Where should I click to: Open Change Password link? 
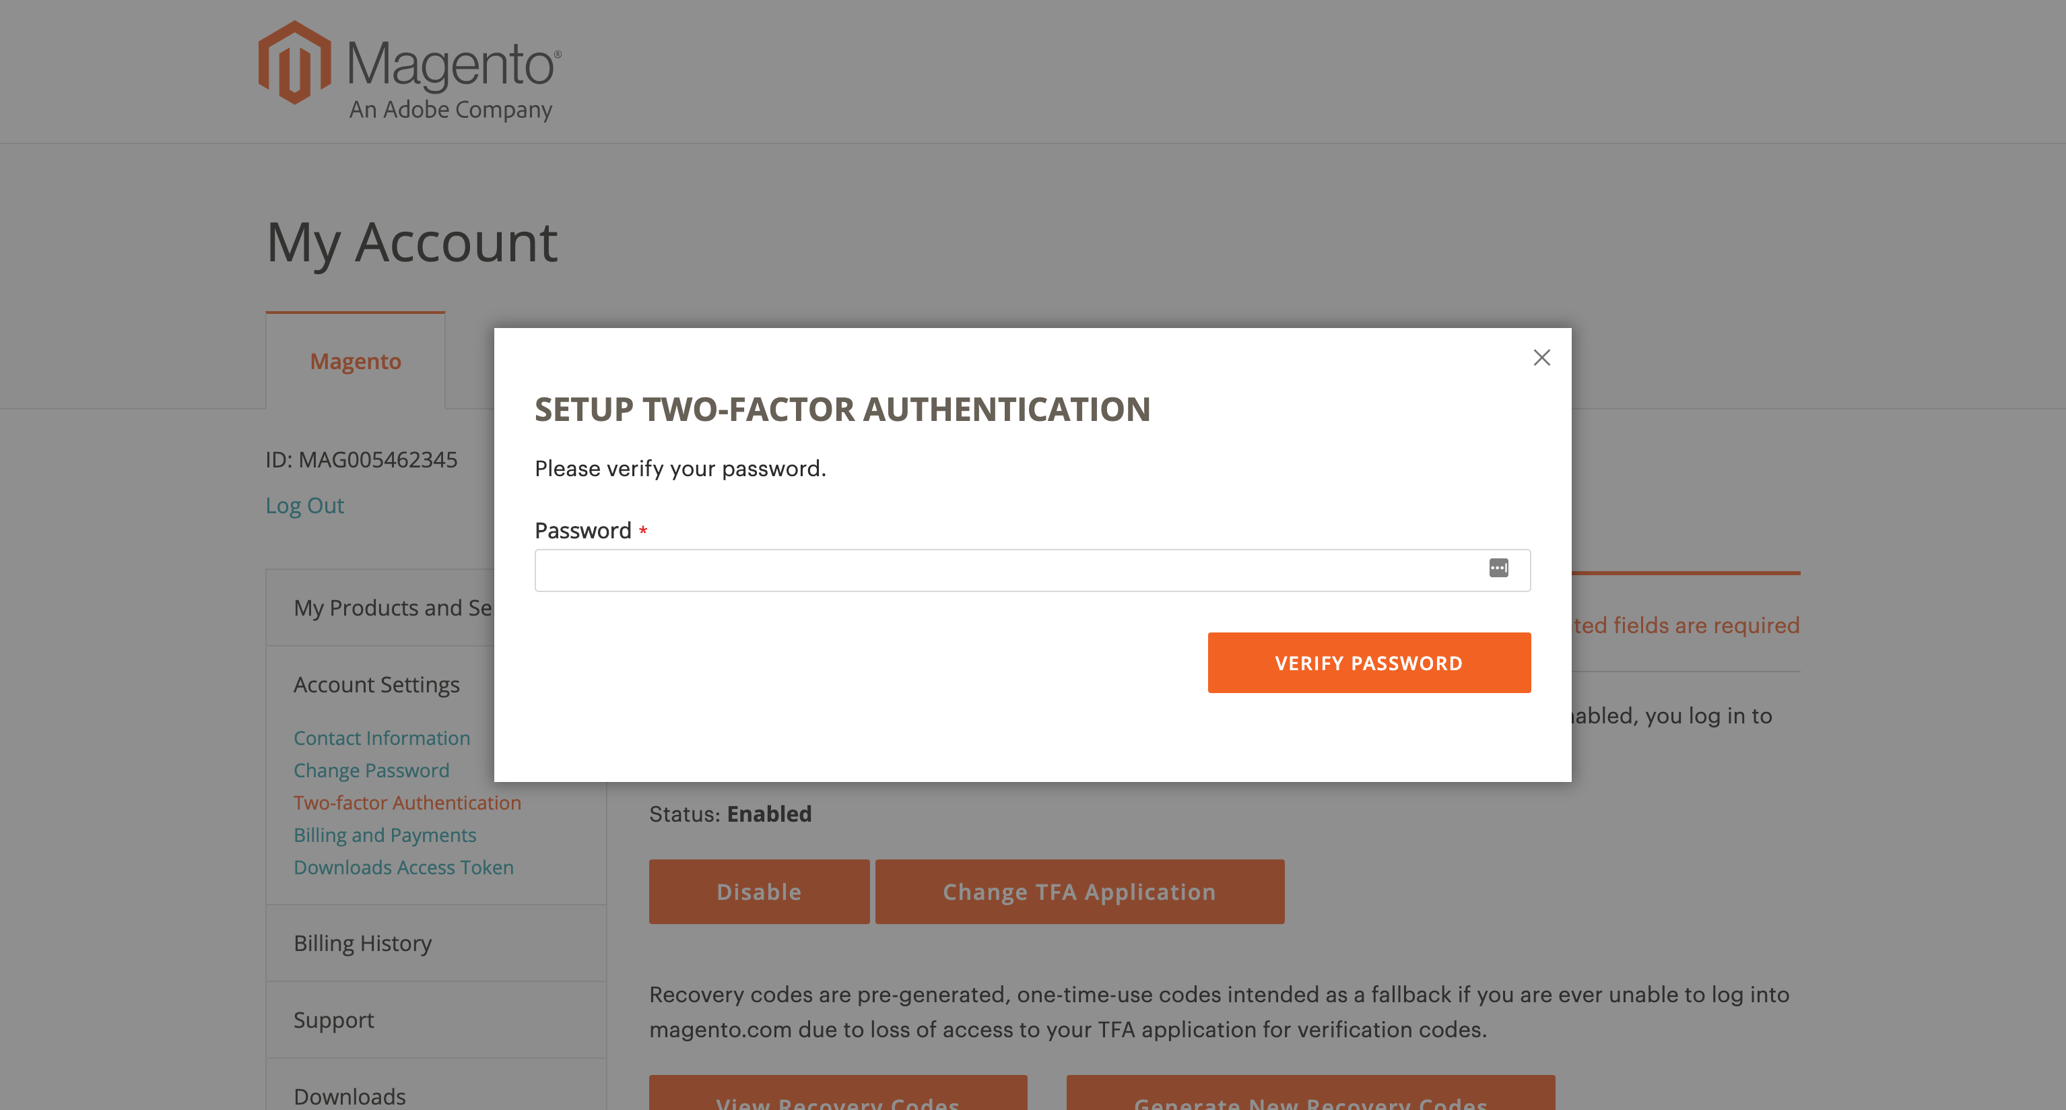click(371, 770)
